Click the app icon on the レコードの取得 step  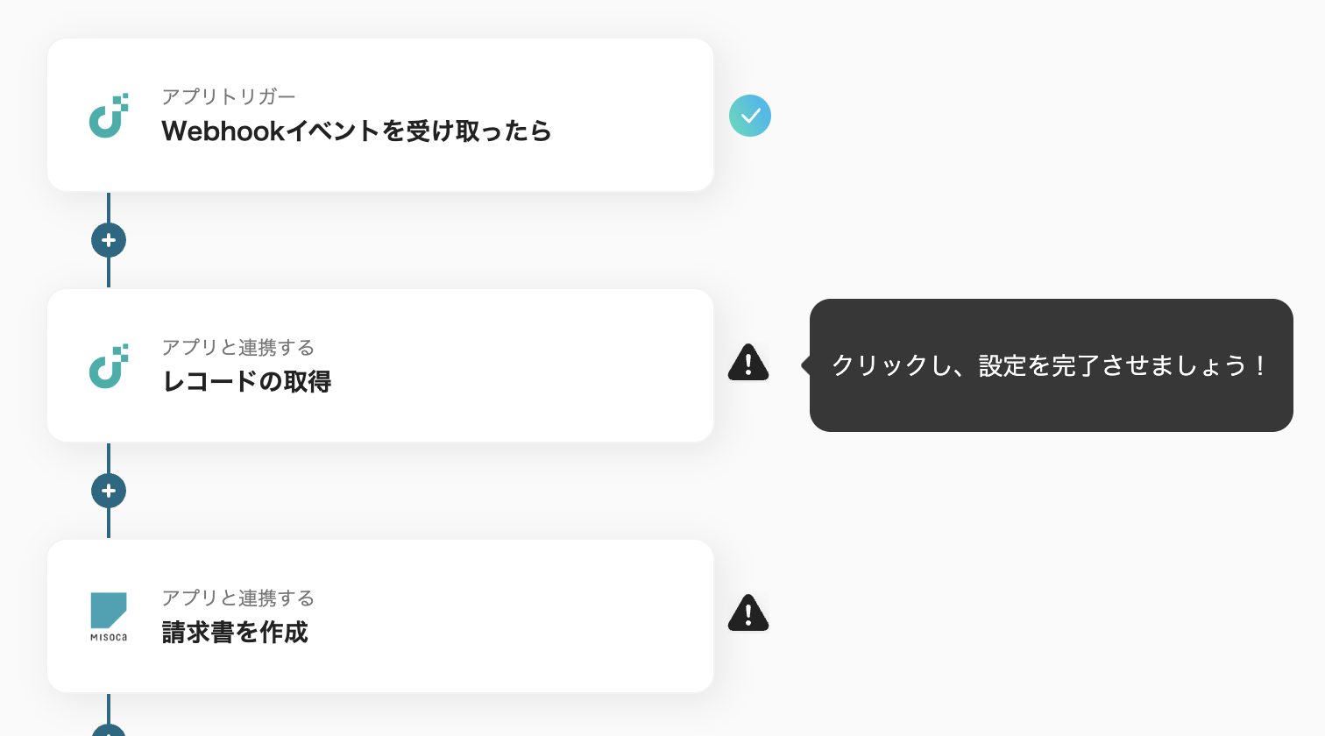point(109,366)
